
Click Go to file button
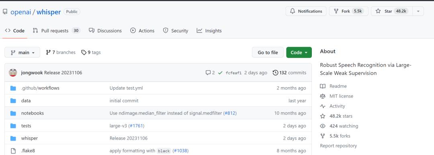click(268, 52)
